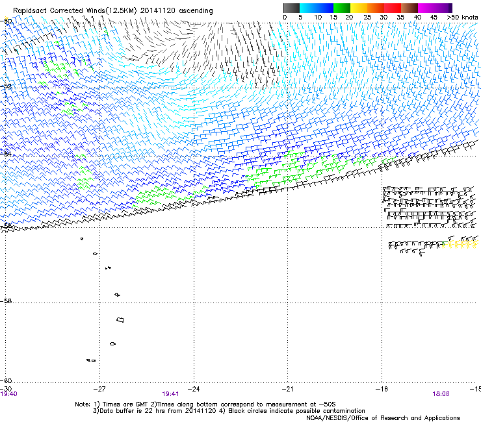
Task: Click the red 30-35 knots legend swatch
Action: [x=393, y=8]
